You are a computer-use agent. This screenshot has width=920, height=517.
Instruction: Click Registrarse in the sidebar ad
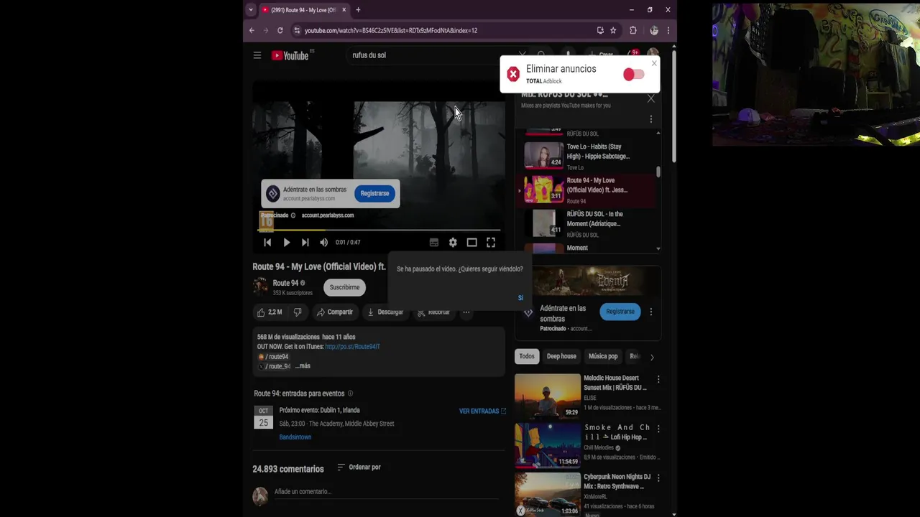click(620, 312)
